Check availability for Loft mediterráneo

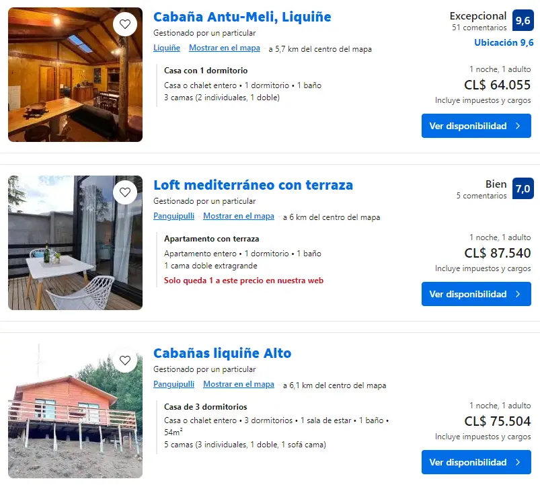(x=475, y=294)
